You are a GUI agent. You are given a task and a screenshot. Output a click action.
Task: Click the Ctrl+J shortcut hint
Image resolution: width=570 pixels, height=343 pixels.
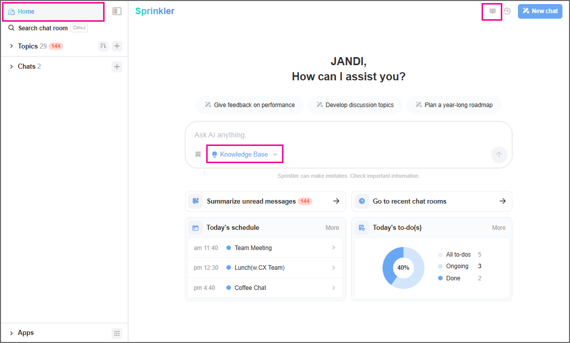pyautogui.click(x=79, y=28)
